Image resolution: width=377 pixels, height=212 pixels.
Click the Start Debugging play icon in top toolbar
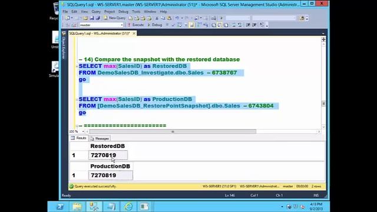tap(221, 18)
